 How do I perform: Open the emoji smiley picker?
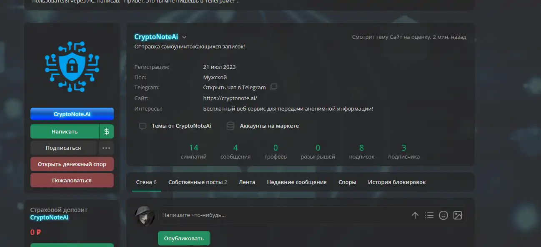click(x=443, y=215)
